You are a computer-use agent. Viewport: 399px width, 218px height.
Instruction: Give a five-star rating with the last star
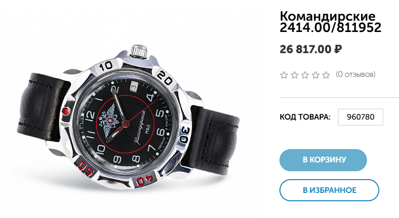click(x=326, y=75)
